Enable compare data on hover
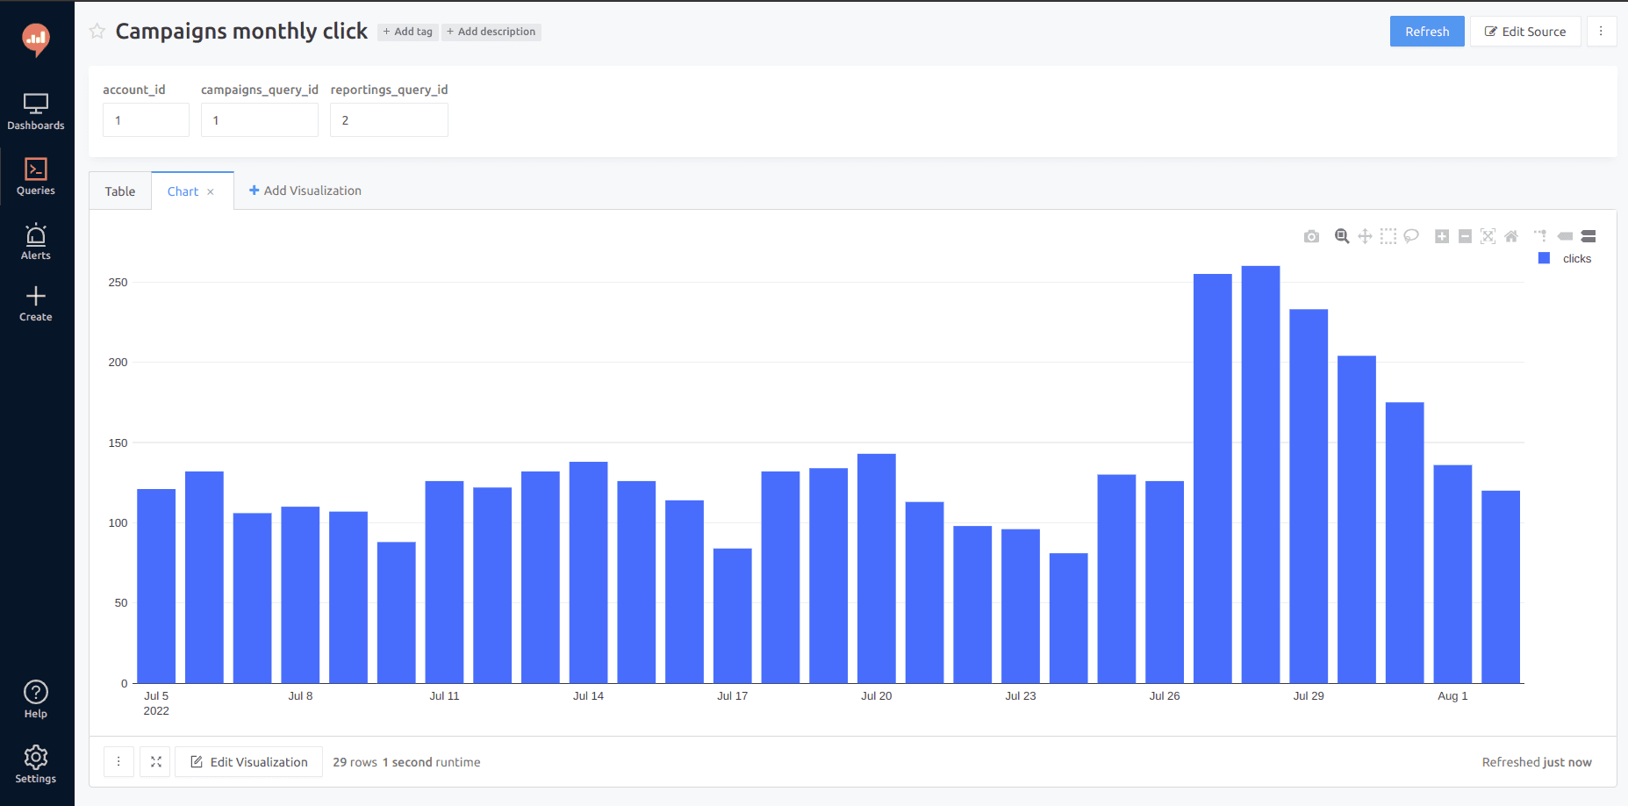Image resolution: width=1628 pixels, height=806 pixels. point(1589,236)
